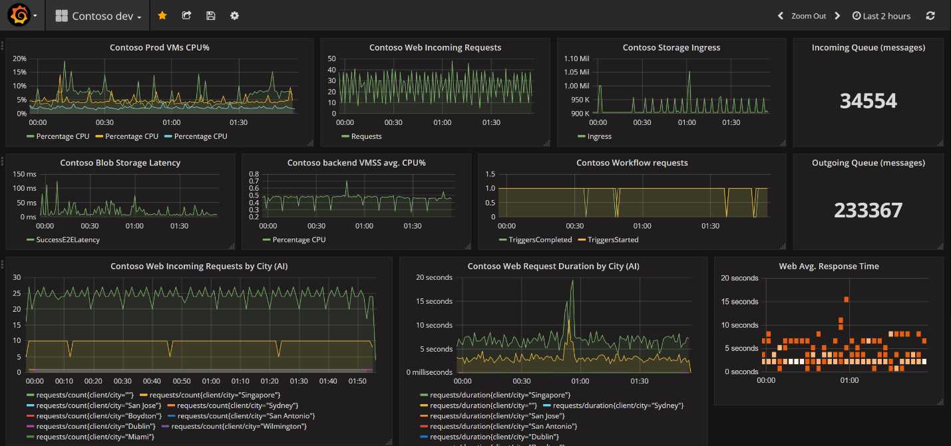Open the Web Avg. Response Time panel menu
This screenshot has width=951, height=446.
pyautogui.click(x=827, y=266)
